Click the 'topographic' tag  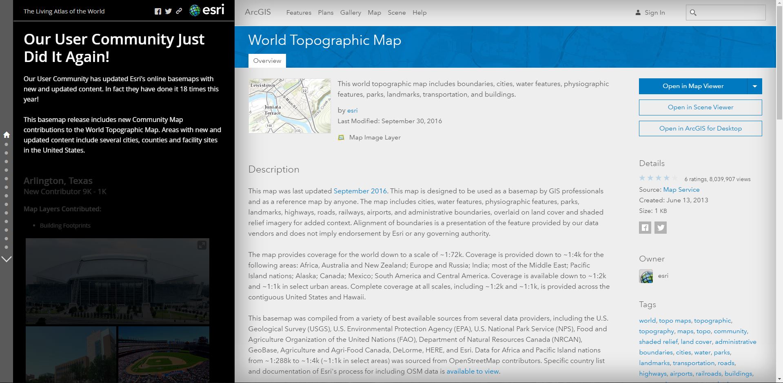712,321
